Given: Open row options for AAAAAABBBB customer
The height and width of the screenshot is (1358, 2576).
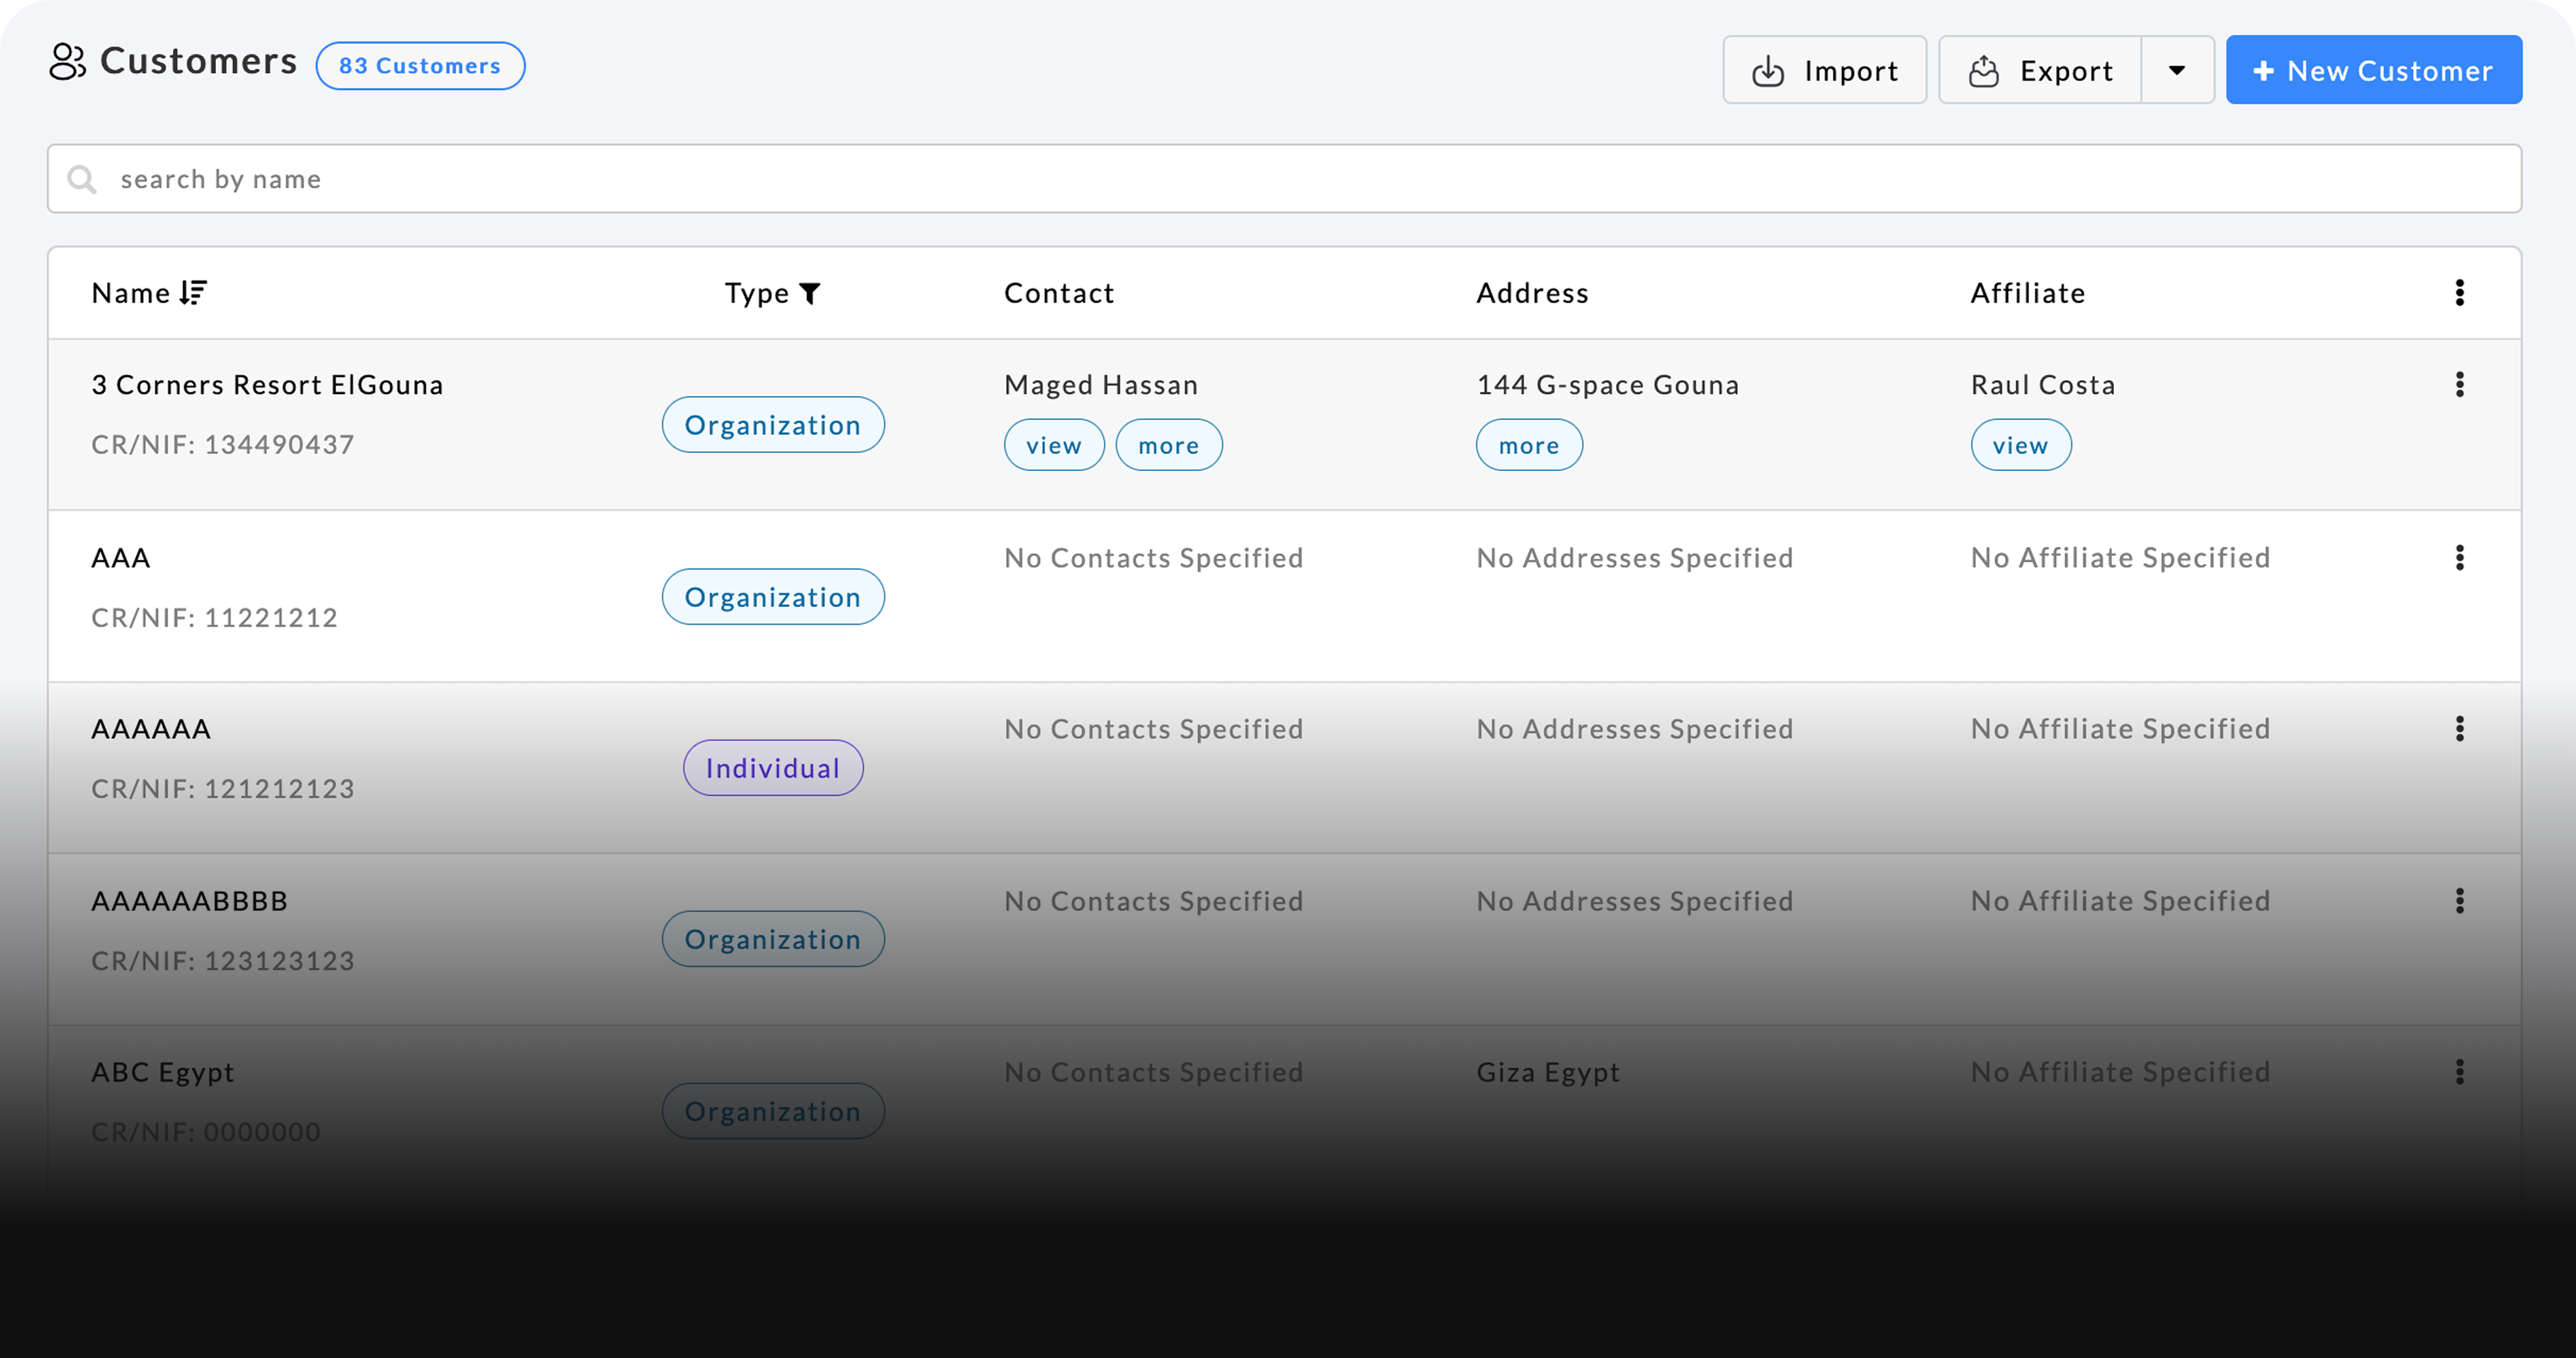Looking at the screenshot, I should tap(2459, 901).
